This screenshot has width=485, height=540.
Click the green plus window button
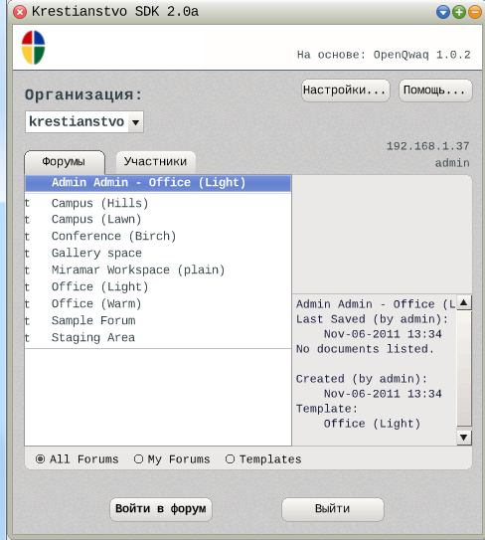(459, 12)
